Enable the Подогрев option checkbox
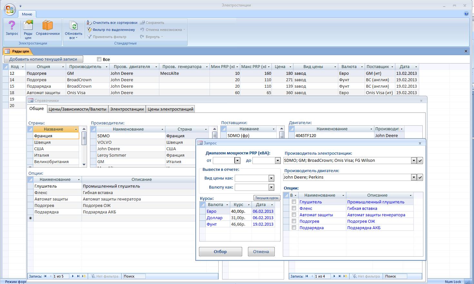The image size is (474, 284). click(x=294, y=221)
